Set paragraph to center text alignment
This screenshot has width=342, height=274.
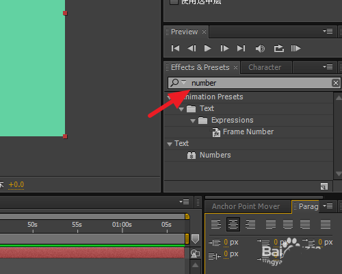pyautogui.click(x=233, y=224)
